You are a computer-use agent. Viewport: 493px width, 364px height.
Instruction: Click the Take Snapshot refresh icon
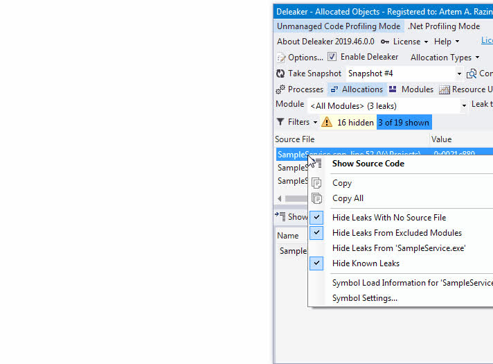tap(280, 73)
